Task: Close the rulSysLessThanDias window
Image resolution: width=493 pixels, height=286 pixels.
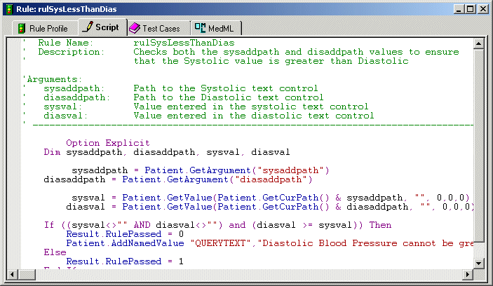Action: pyautogui.click(x=483, y=9)
